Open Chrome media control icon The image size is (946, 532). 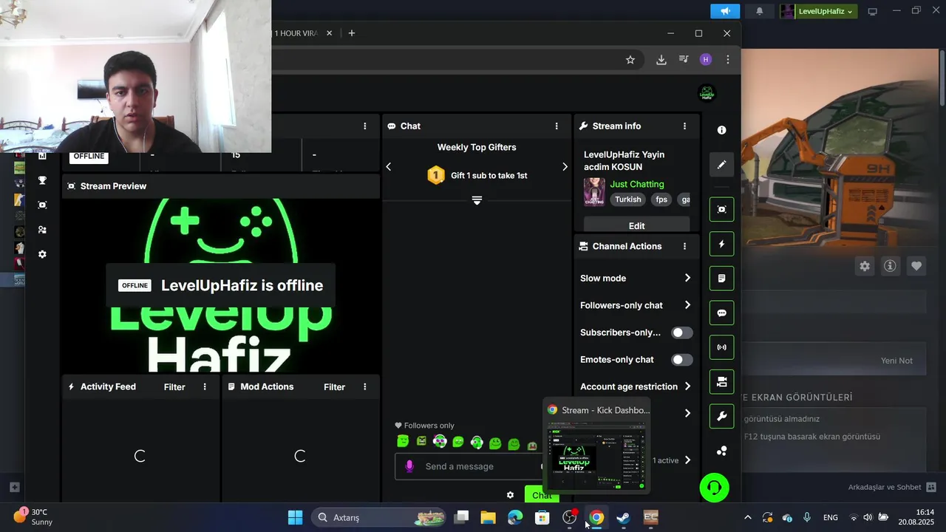(684, 60)
